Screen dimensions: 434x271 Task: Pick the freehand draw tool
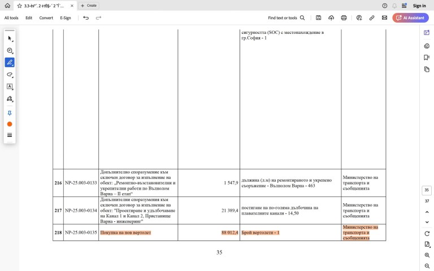(x=10, y=75)
